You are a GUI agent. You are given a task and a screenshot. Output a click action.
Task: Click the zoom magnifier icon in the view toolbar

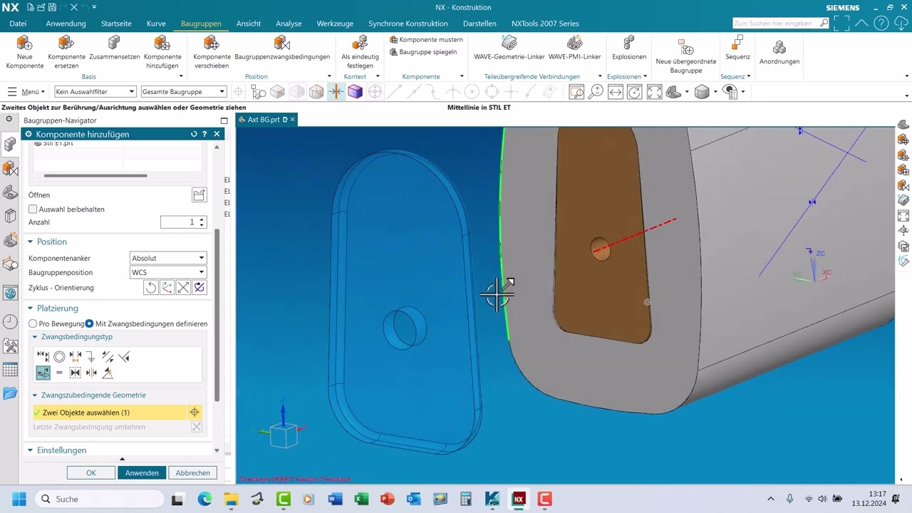pyautogui.click(x=596, y=92)
